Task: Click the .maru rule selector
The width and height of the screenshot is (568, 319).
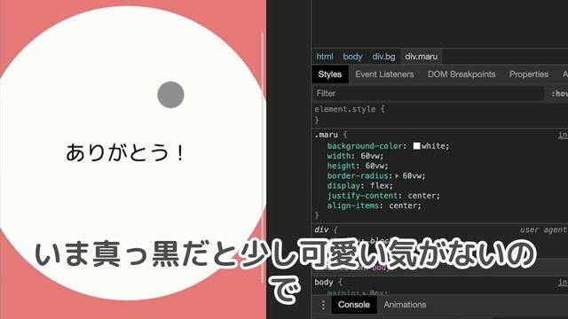Action: pos(326,135)
